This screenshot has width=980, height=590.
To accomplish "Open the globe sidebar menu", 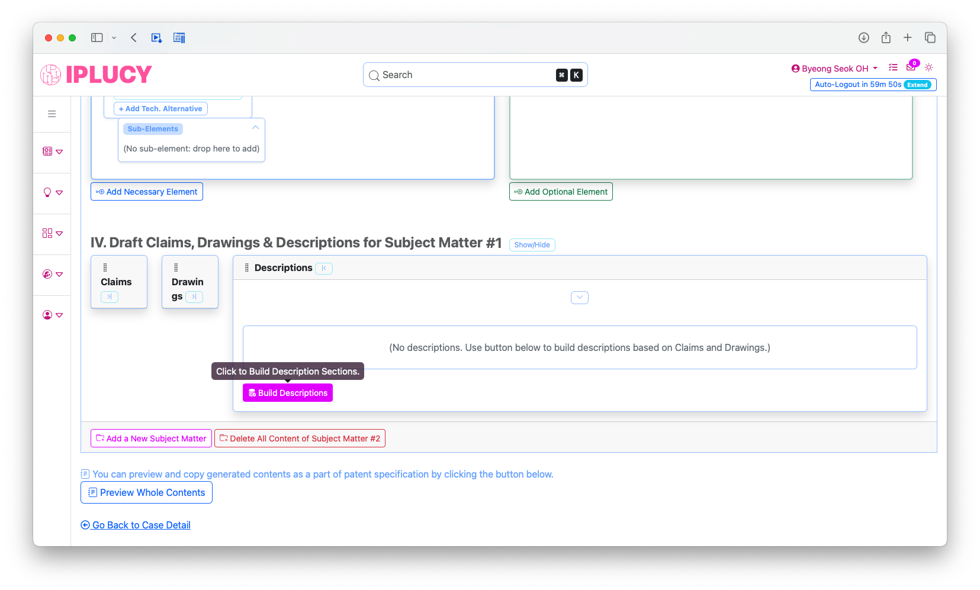I will (52, 274).
